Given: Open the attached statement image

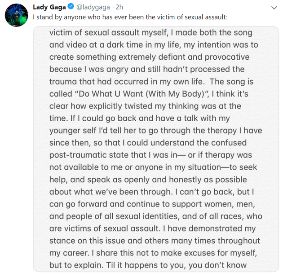Looking at the screenshot, I should coord(156,149).
